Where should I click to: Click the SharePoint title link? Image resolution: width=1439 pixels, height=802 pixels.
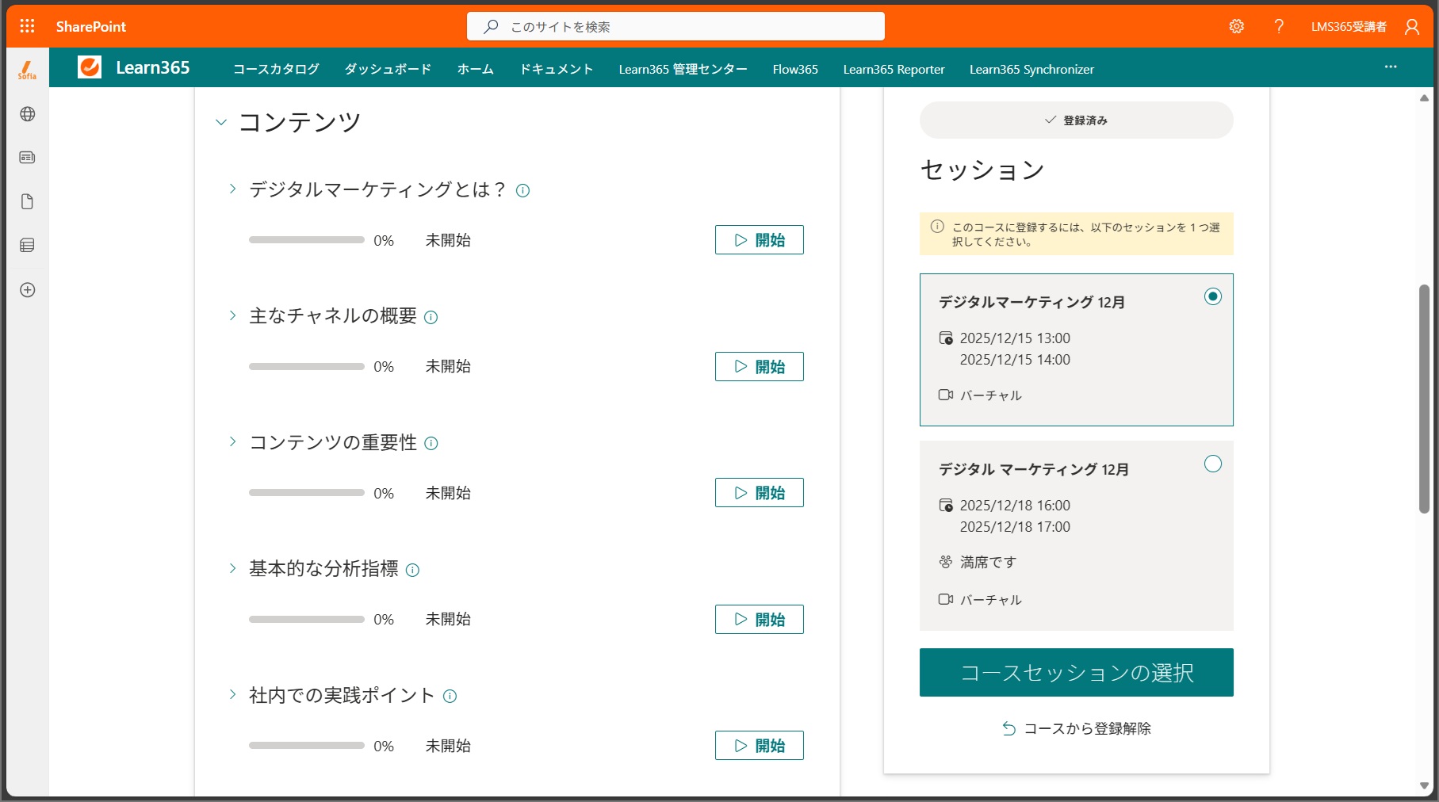tap(90, 26)
